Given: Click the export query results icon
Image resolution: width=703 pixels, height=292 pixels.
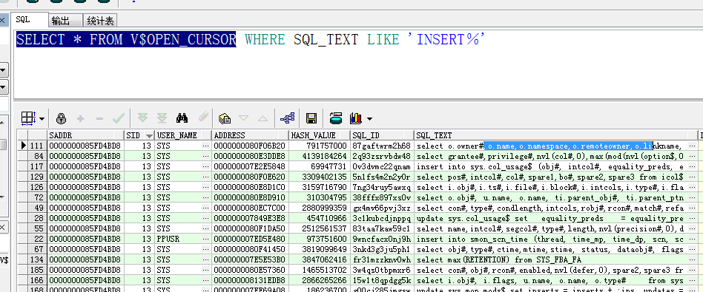Looking at the screenshot, I should tap(335, 118).
